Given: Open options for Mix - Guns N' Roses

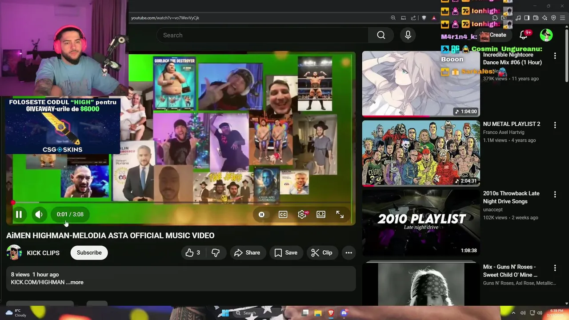Looking at the screenshot, I should click(x=555, y=268).
